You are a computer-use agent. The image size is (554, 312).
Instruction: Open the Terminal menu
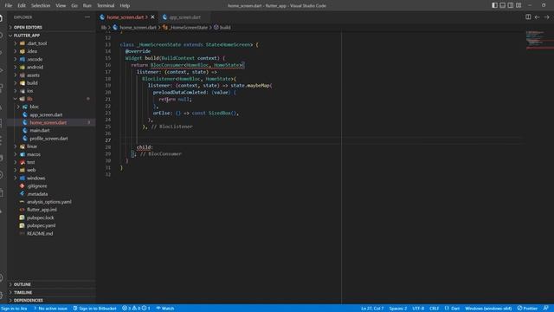[x=106, y=6]
